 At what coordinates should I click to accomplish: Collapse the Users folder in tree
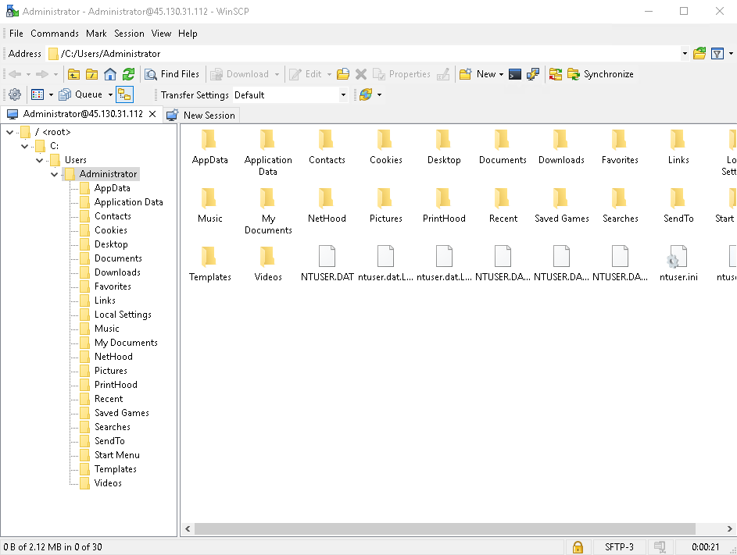(x=40, y=160)
